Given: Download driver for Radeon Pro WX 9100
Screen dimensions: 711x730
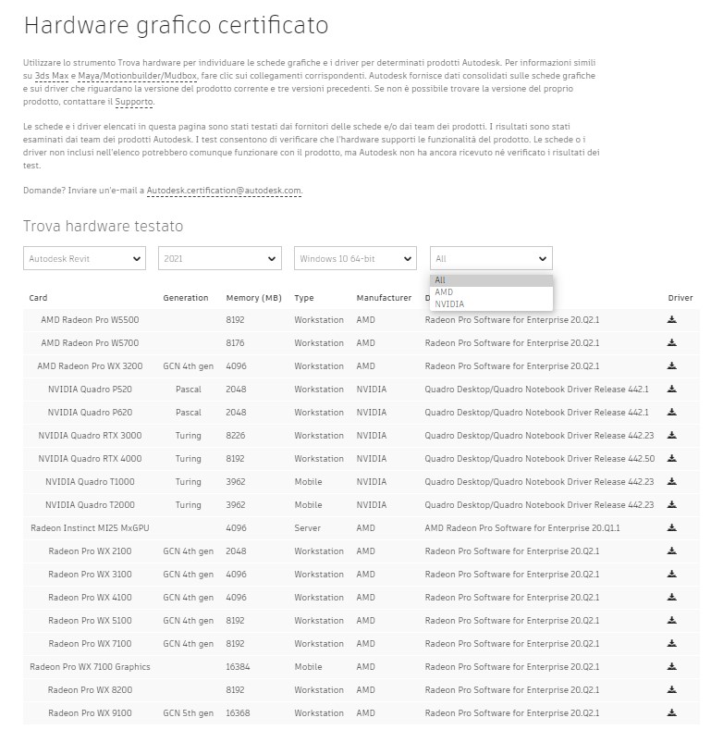Looking at the screenshot, I should [671, 712].
